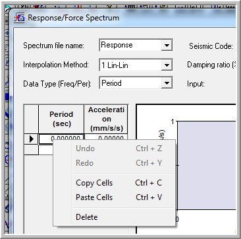Image resolution: width=241 pixels, height=239 pixels.
Task: Click the Acceleration cell showing 0.00000
Action: 106,137
